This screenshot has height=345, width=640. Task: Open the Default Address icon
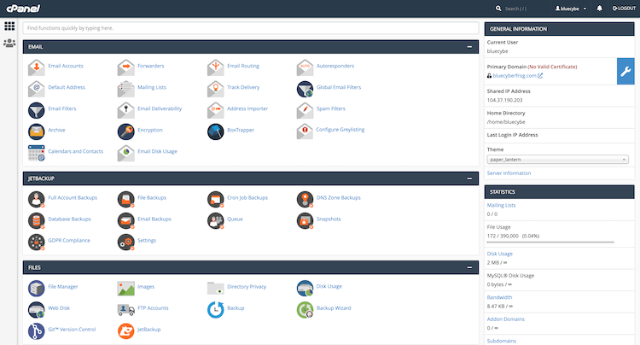pyautogui.click(x=37, y=89)
